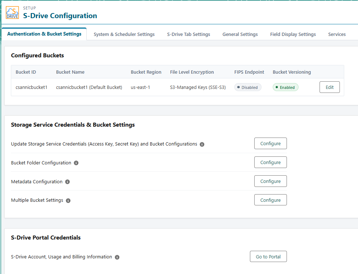The image size is (358, 274).
Task: Click the Bucket Region column header
Action: coord(146,72)
